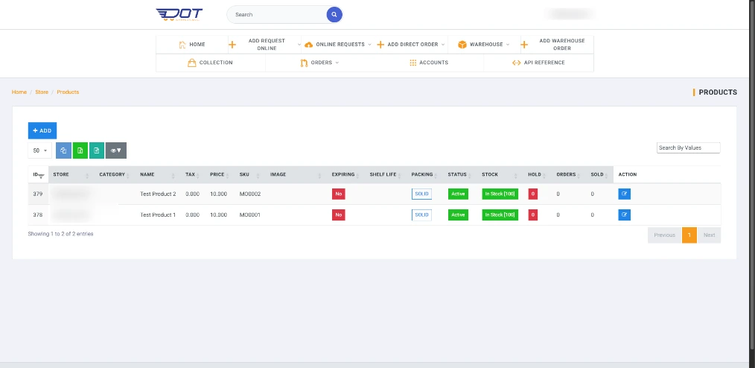Sort table by Price column
This screenshot has width=755, height=368.
tap(220, 174)
